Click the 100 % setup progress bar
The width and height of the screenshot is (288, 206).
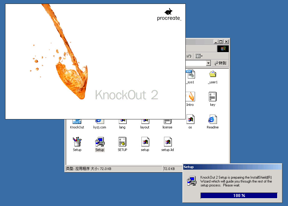pyautogui.click(x=239, y=195)
